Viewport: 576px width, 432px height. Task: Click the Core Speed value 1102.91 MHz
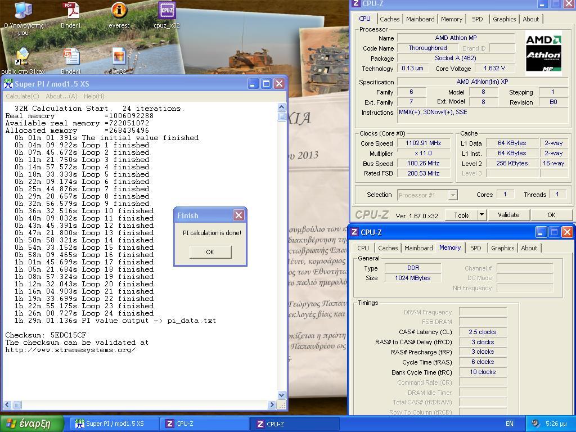(x=423, y=143)
